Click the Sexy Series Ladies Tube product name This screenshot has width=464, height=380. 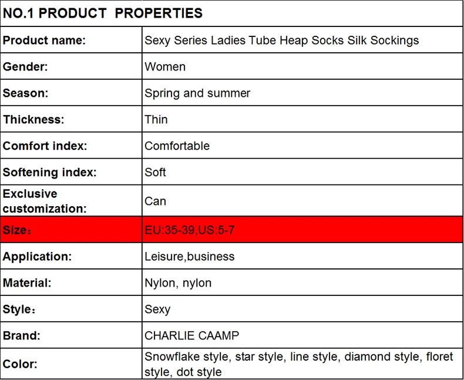[x=281, y=41]
